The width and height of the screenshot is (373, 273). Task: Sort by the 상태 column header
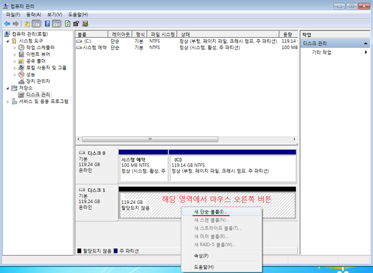click(228, 34)
